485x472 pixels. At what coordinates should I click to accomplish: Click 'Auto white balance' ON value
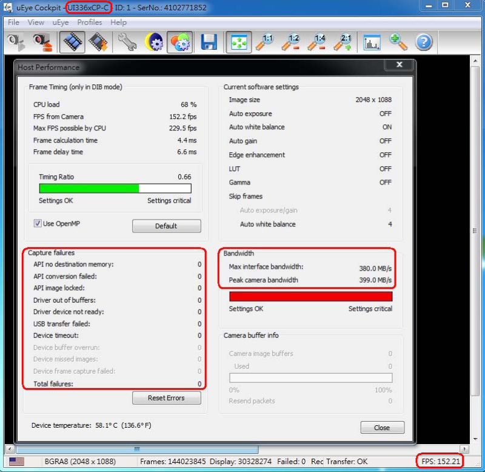(x=387, y=127)
